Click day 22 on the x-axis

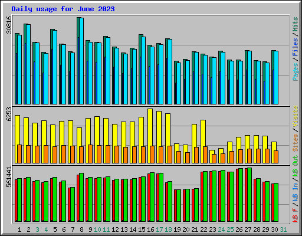203,230
